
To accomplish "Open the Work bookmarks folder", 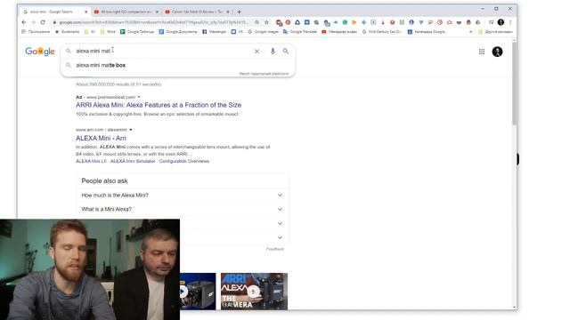I will coord(108,32).
